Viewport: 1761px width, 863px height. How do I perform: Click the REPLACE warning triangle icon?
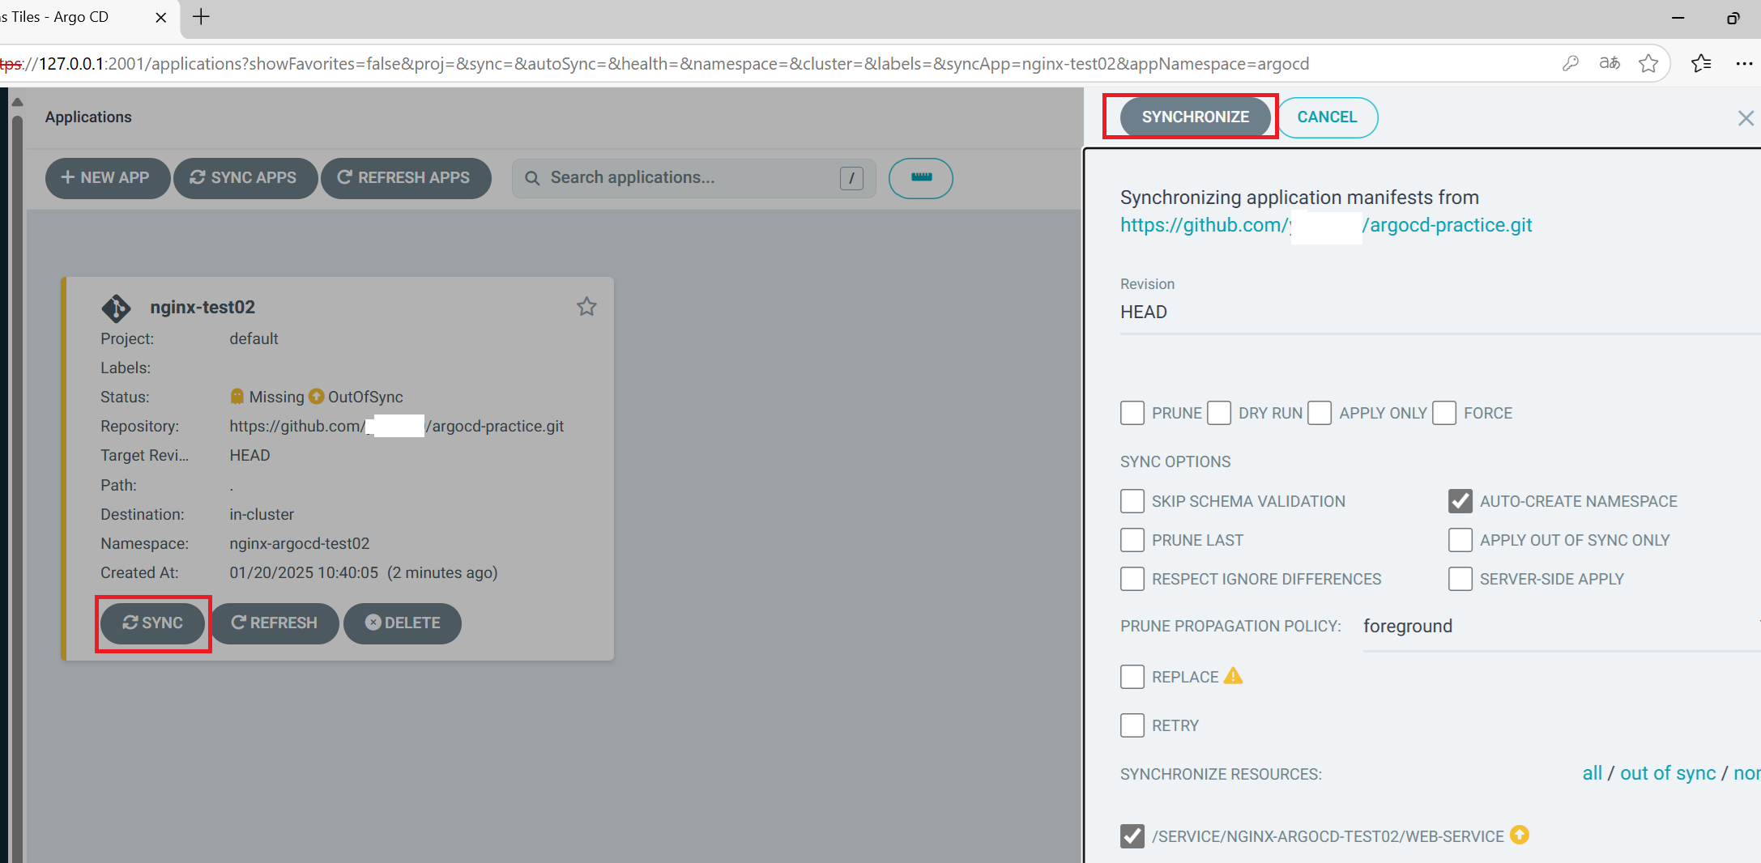coord(1233,675)
